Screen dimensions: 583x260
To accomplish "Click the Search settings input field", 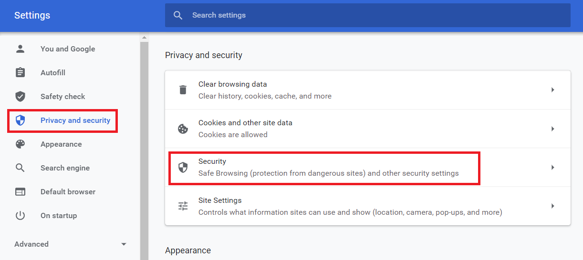I will [x=367, y=15].
